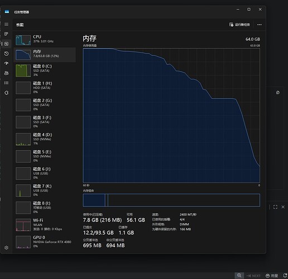The height and width of the screenshot is (279, 288).
Task: Open the Details page icon
Action: (6, 83)
